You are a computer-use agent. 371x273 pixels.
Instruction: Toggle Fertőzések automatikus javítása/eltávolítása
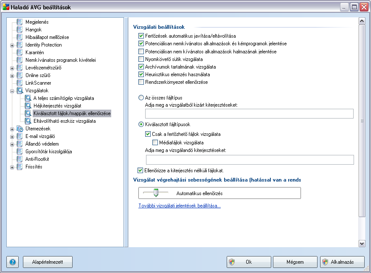tap(141, 36)
